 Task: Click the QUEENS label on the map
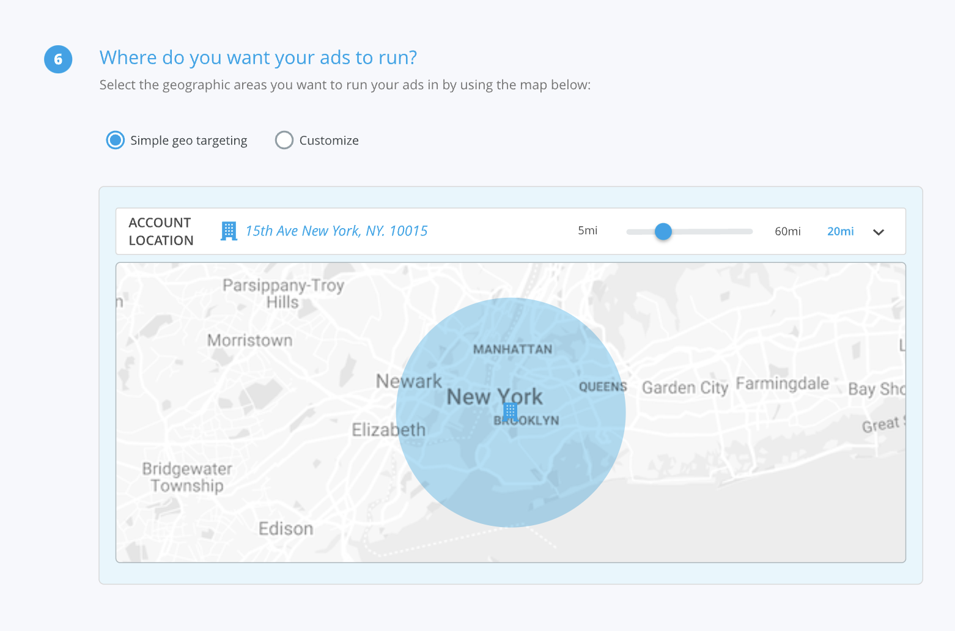point(603,386)
